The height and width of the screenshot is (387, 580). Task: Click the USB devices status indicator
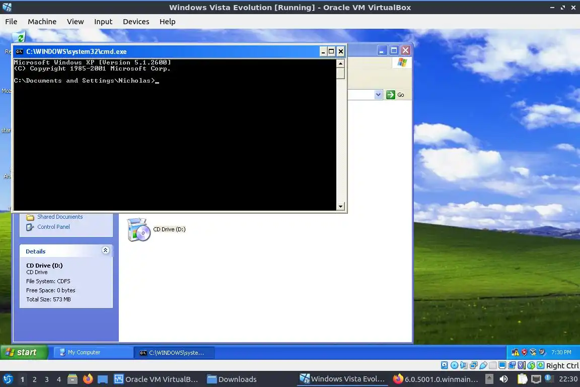point(483,365)
